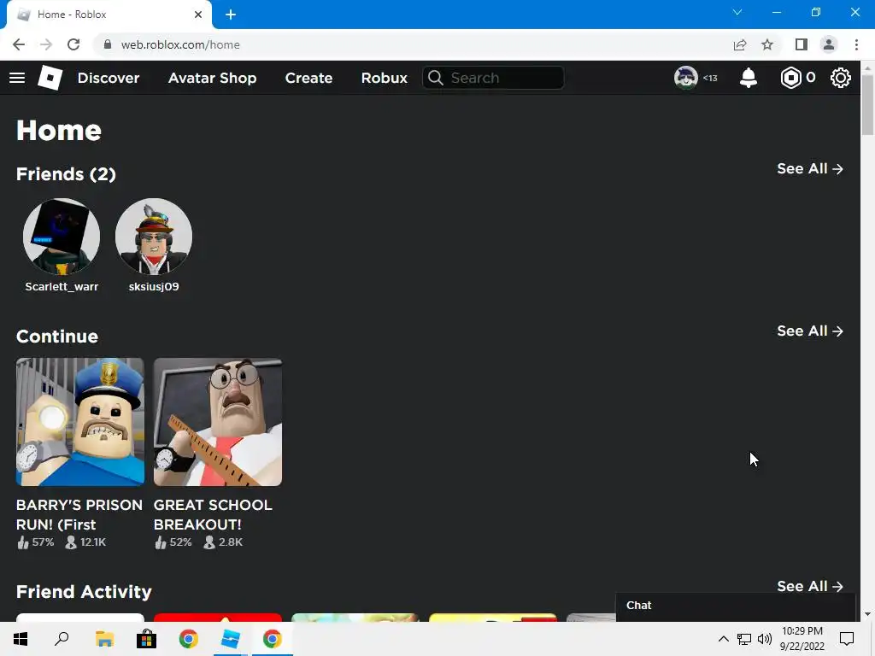Show hidden system tray icons

click(723, 639)
